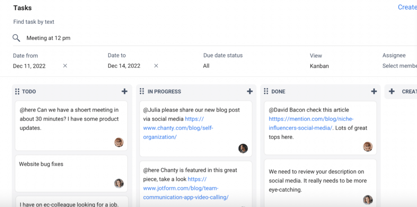Click the Tasks page heading
The image size is (417, 207).
(23, 8)
